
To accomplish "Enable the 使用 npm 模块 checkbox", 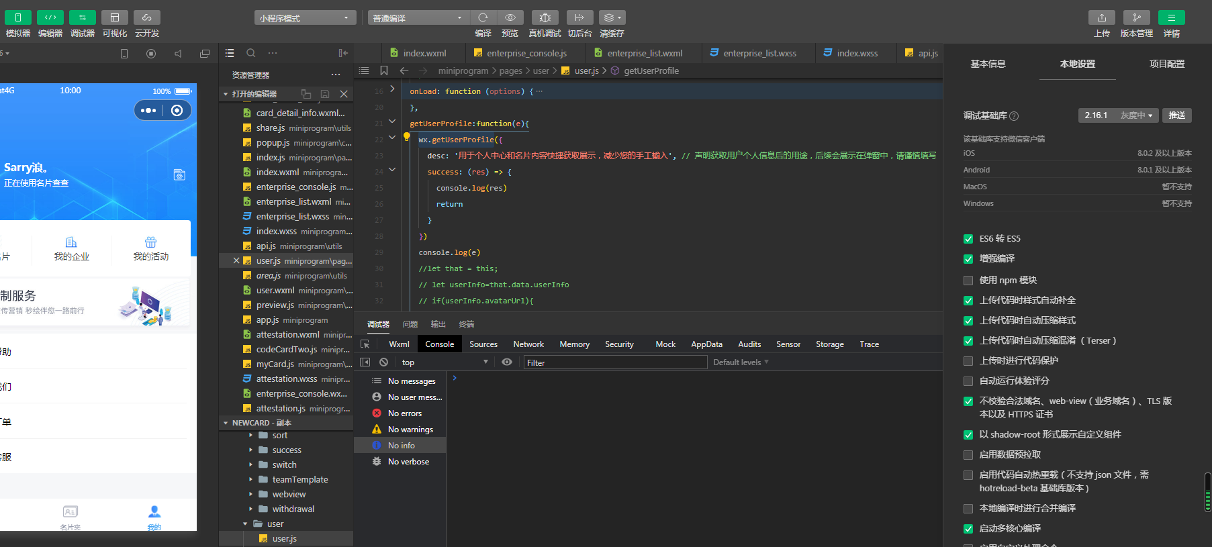I will click(968, 281).
